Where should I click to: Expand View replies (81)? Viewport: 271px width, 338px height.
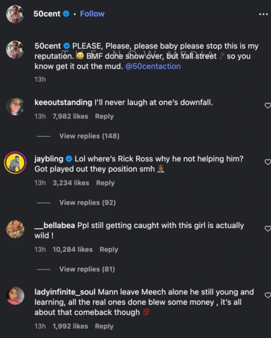pyautogui.click(x=87, y=269)
